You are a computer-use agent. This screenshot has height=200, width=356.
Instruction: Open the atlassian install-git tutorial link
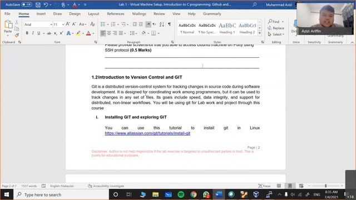click(x=147, y=133)
